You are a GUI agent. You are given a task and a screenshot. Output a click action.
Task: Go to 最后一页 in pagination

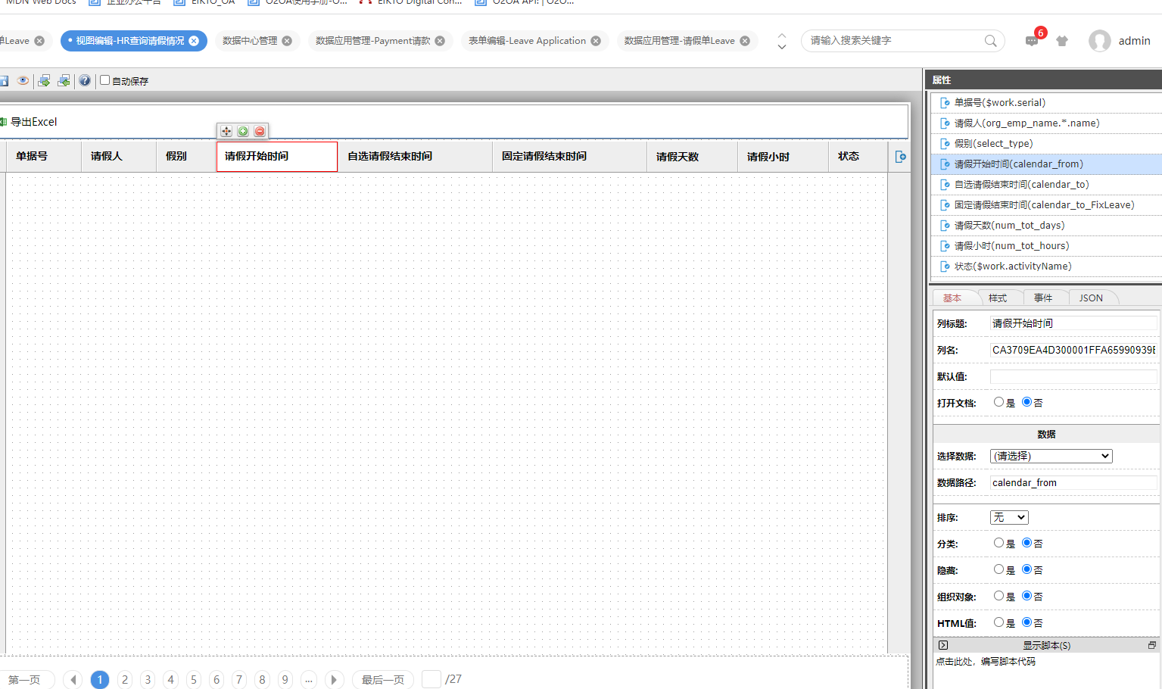click(x=383, y=680)
